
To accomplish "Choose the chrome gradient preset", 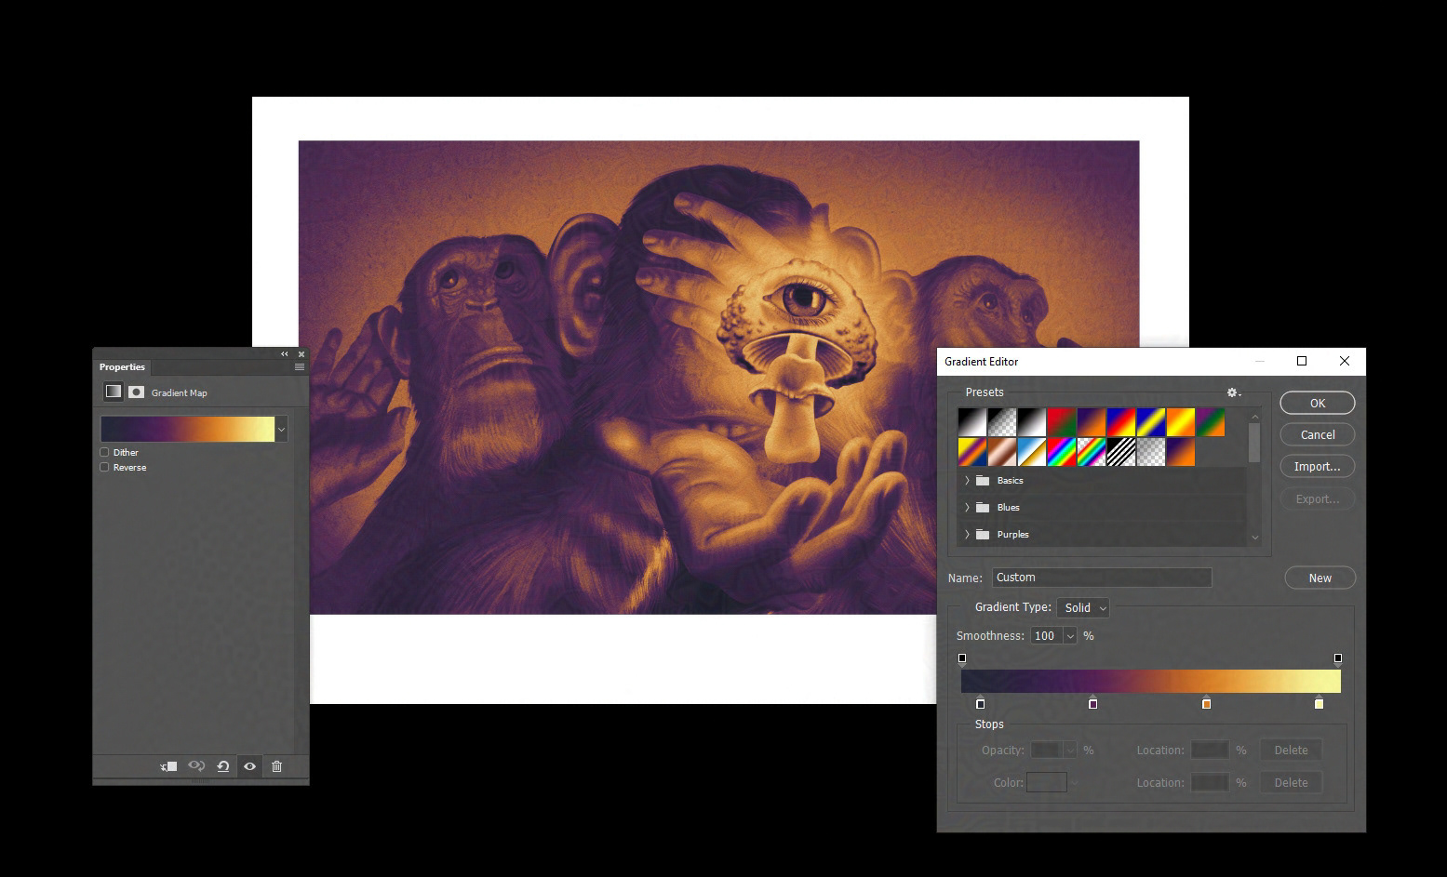I will coord(1032,452).
